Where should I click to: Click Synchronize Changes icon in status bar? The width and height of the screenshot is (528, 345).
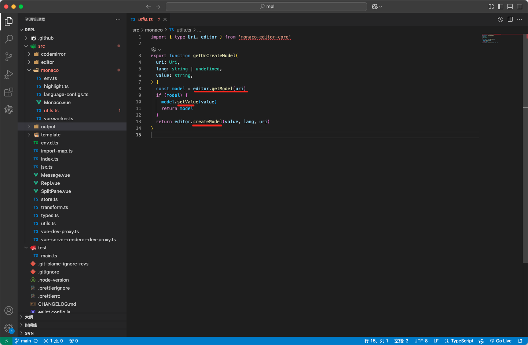click(36, 341)
